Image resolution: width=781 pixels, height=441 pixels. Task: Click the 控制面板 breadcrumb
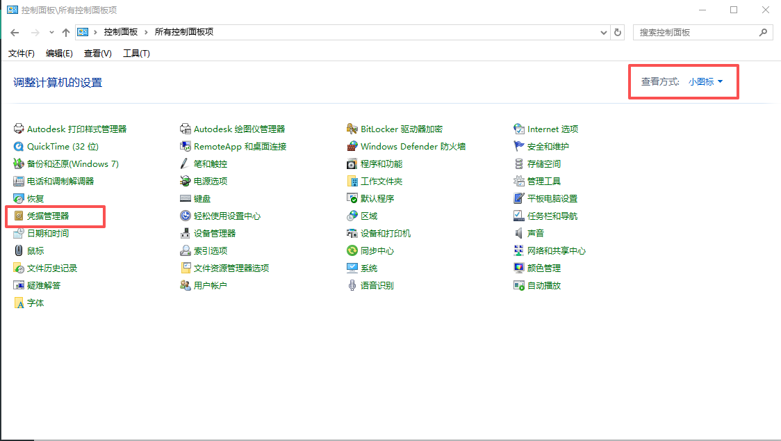pyautogui.click(x=120, y=32)
